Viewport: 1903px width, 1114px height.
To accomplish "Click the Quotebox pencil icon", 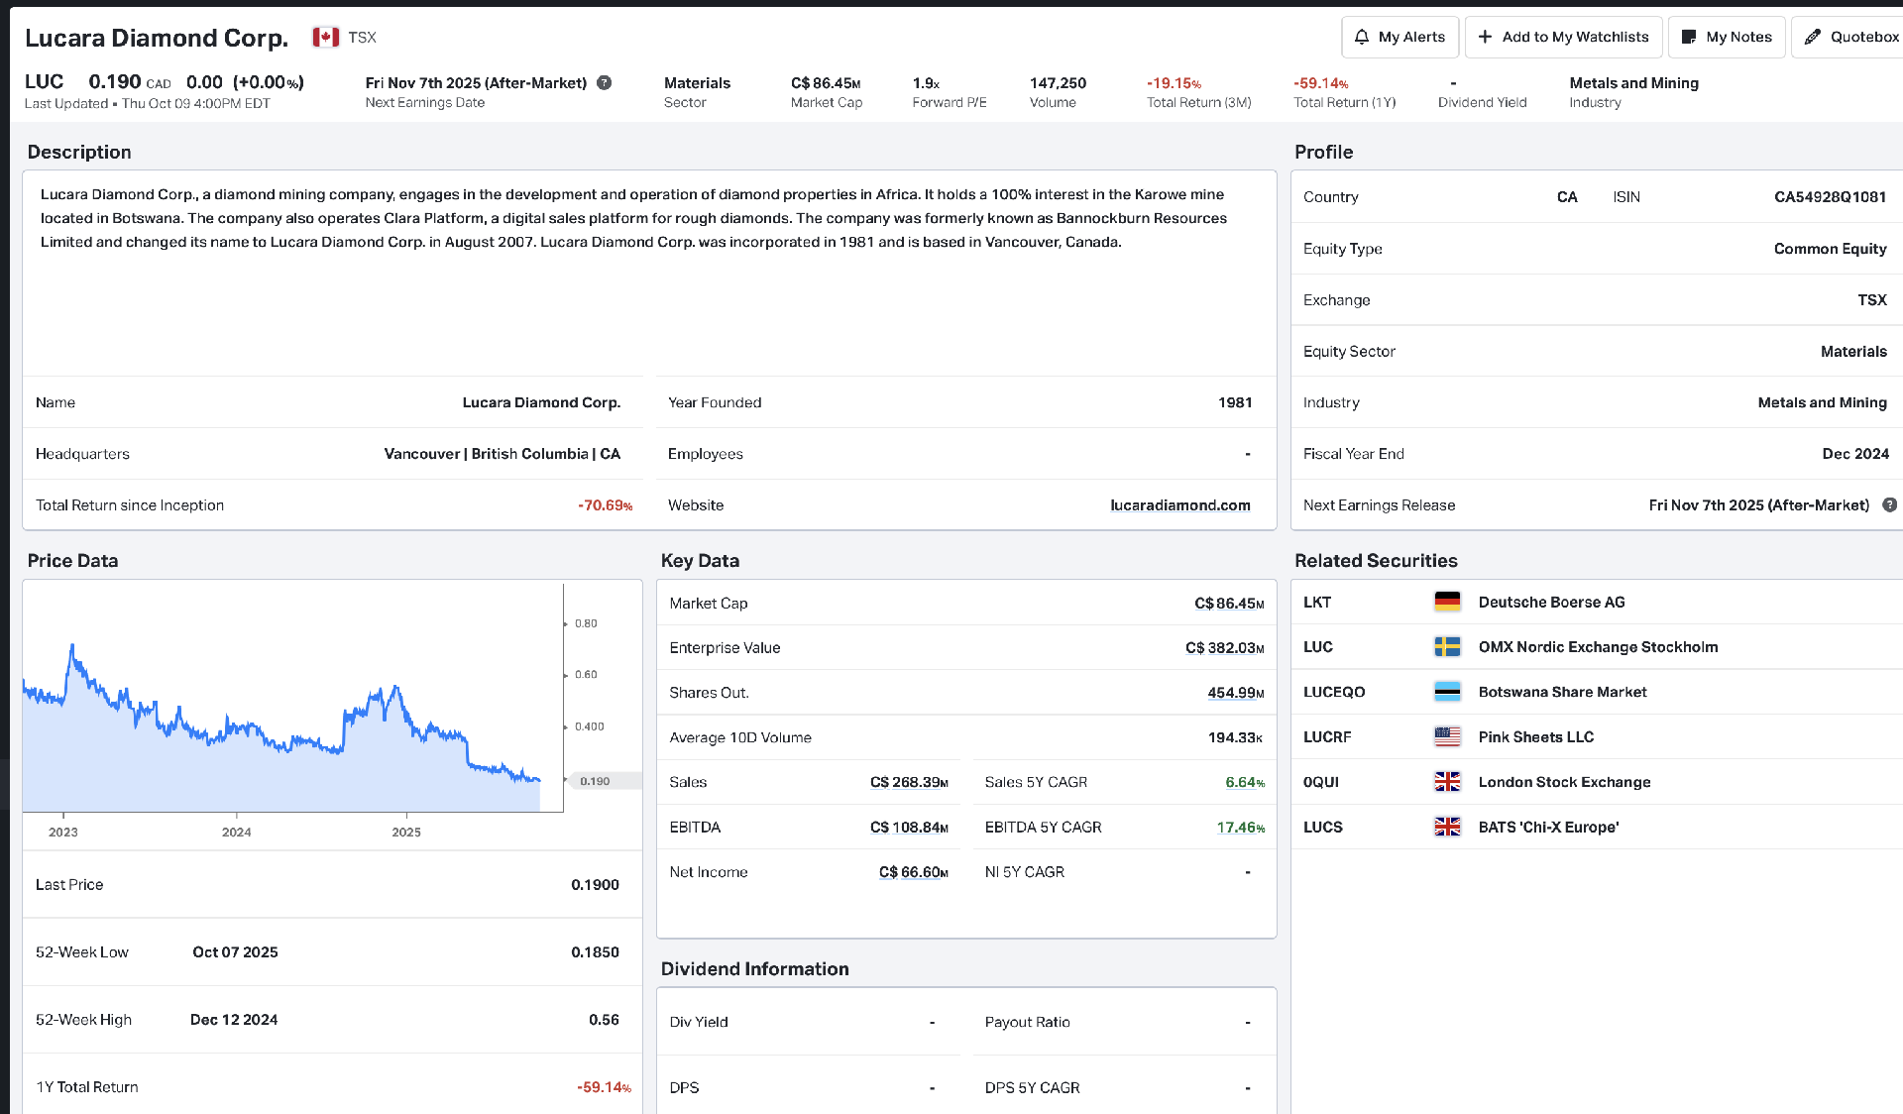I will coord(1813,37).
